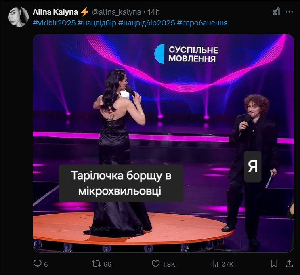Open the #євробачення hashtag

click(202, 23)
